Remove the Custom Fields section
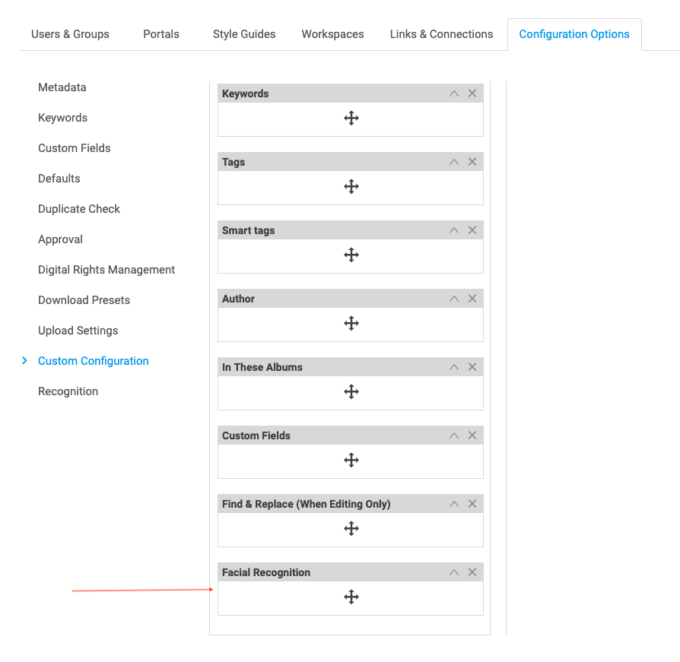This screenshot has width=680, height=662. pyautogui.click(x=472, y=435)
